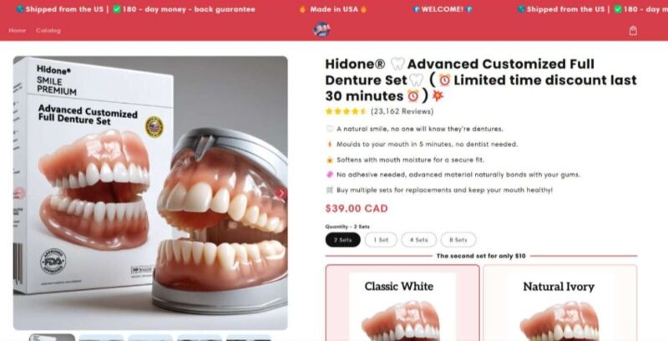Choose the Natural Ivory color option
The image size is (668, 341).
tap(560, 303)
